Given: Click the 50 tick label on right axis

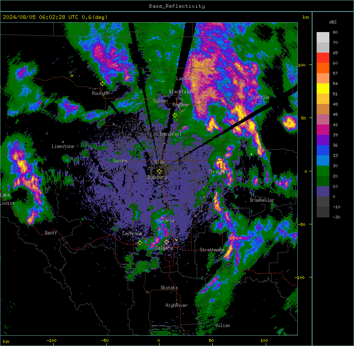Looking at the screenshot, I should (303, 118).
